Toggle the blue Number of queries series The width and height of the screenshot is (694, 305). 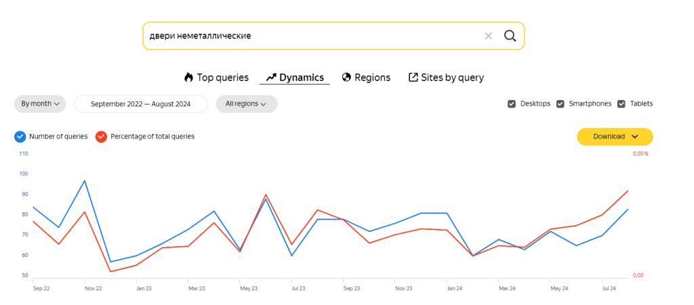click(20, 137)
